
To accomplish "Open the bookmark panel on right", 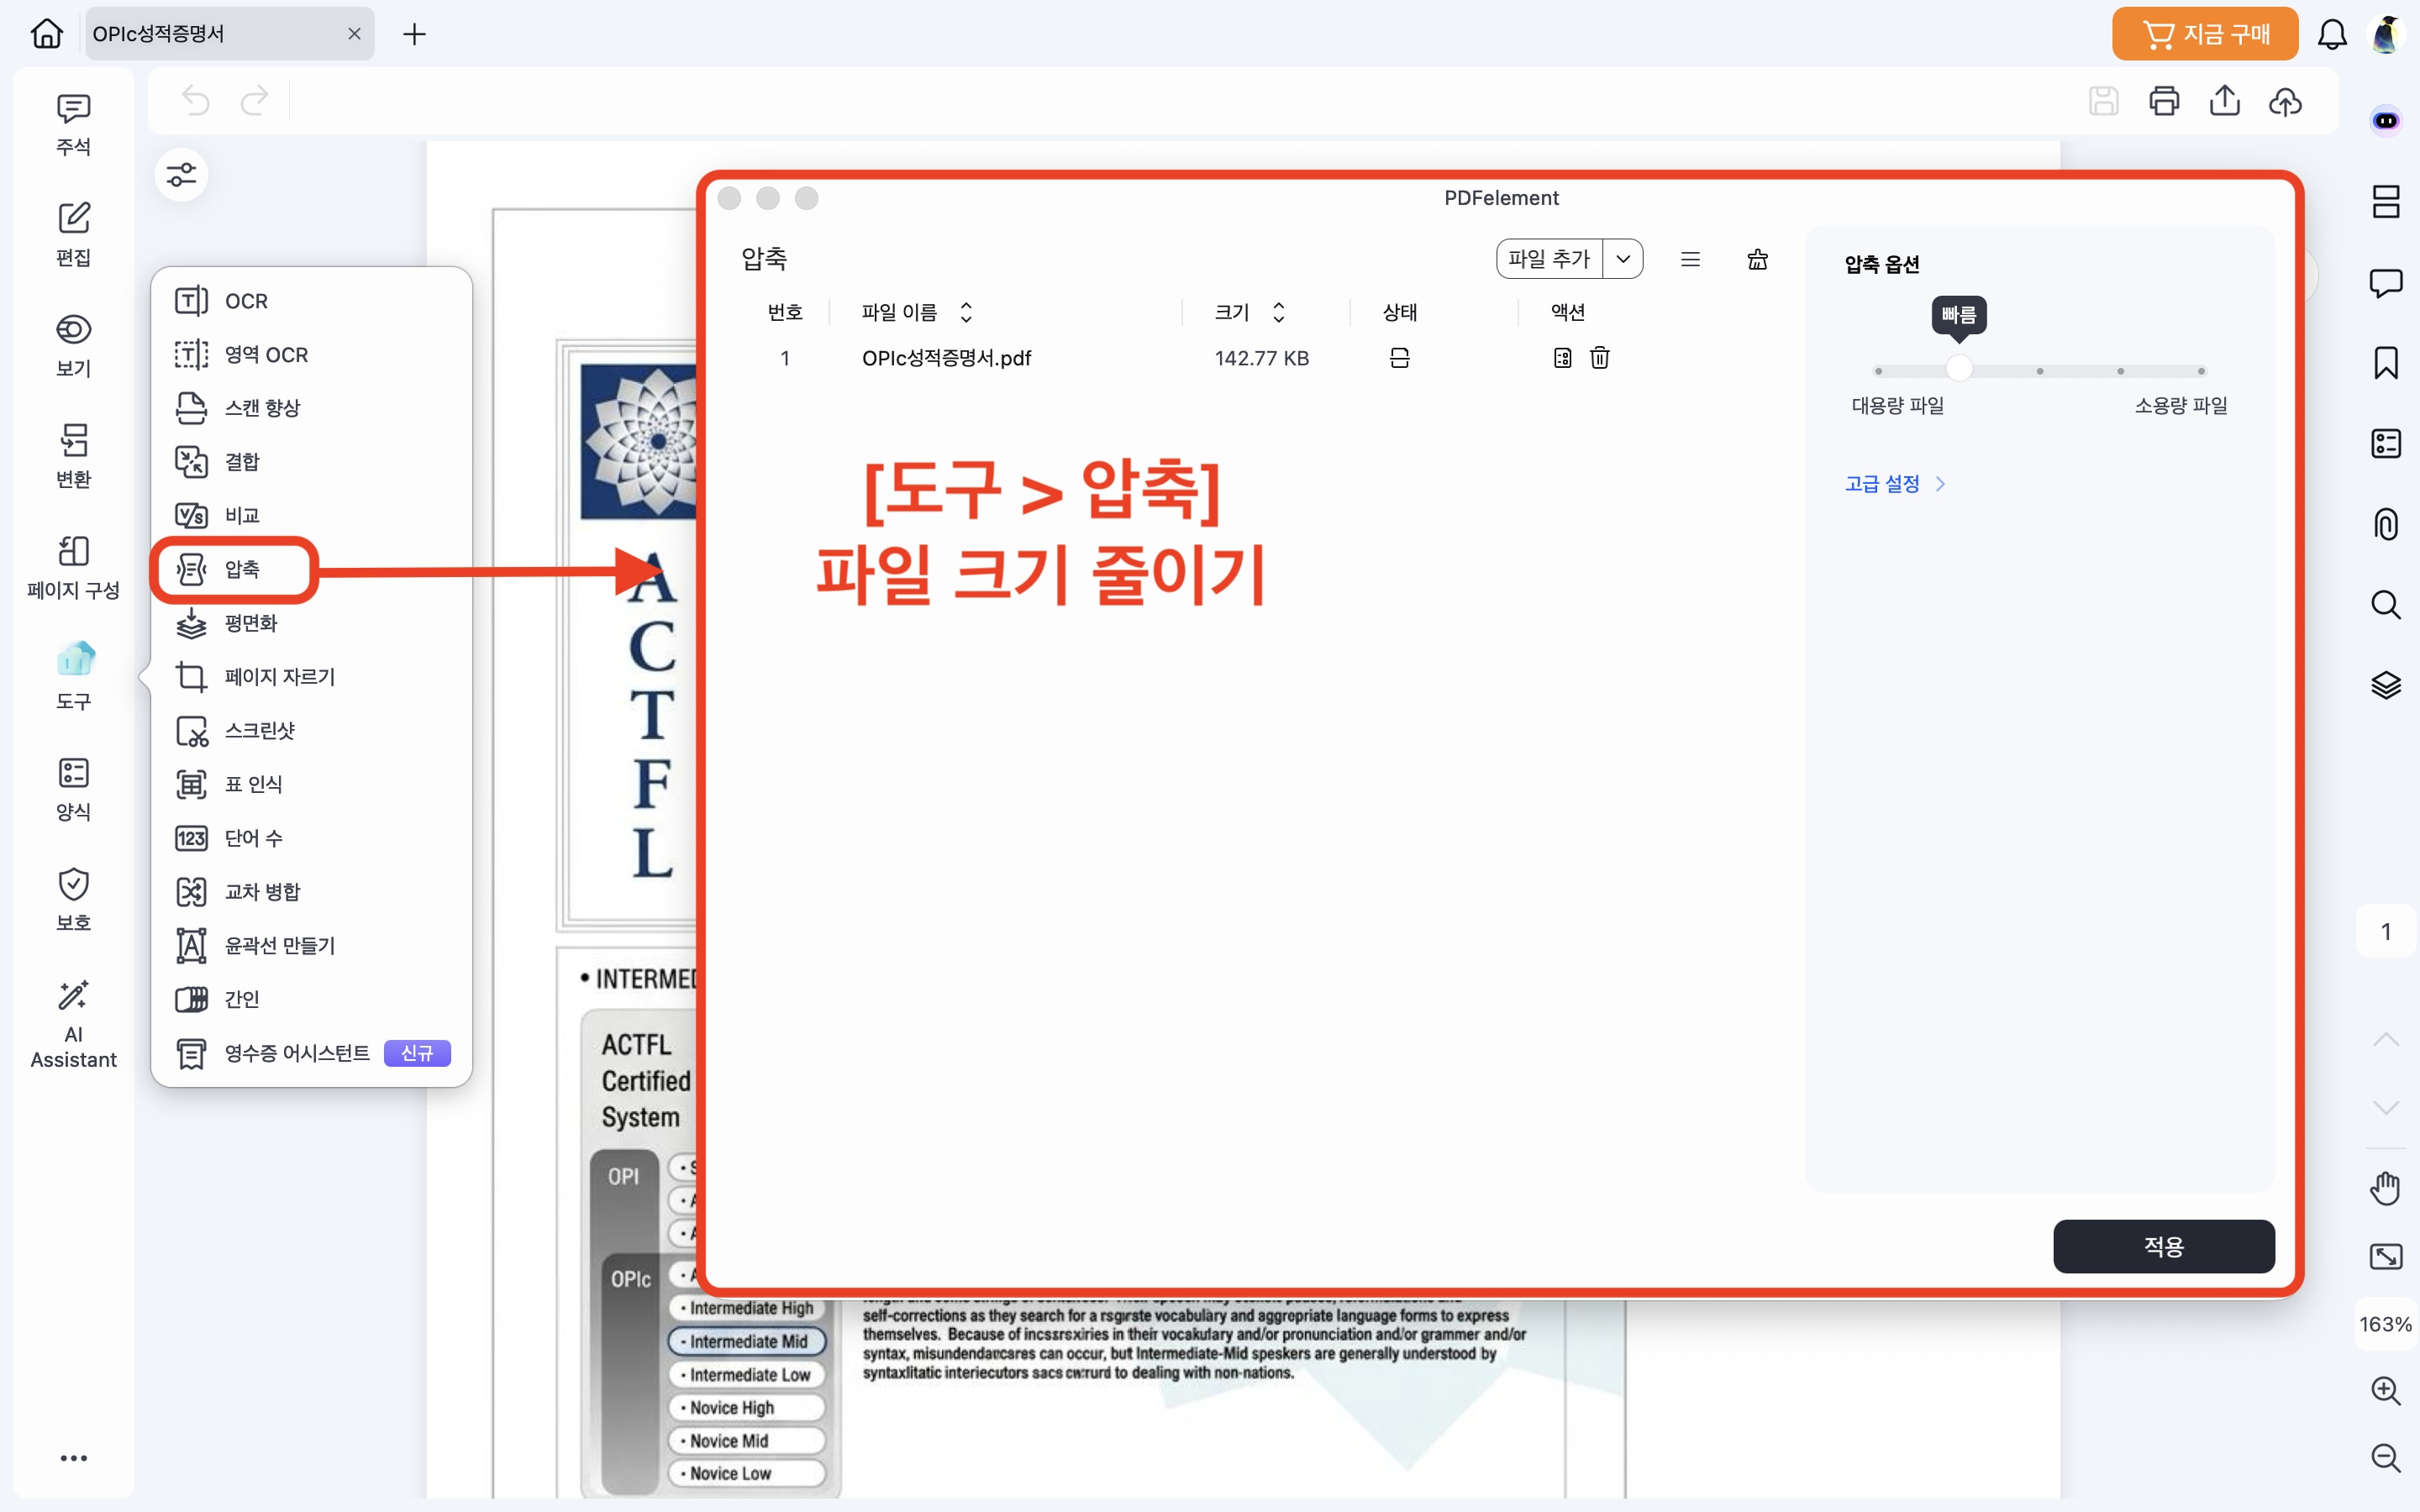I will [x=2386, y=363].
